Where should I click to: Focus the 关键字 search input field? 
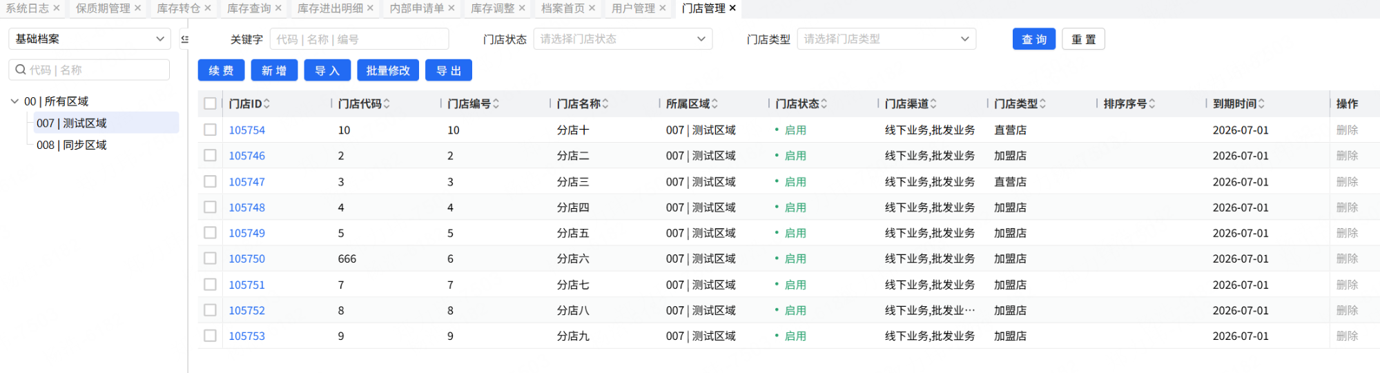[x=359, y=39]
